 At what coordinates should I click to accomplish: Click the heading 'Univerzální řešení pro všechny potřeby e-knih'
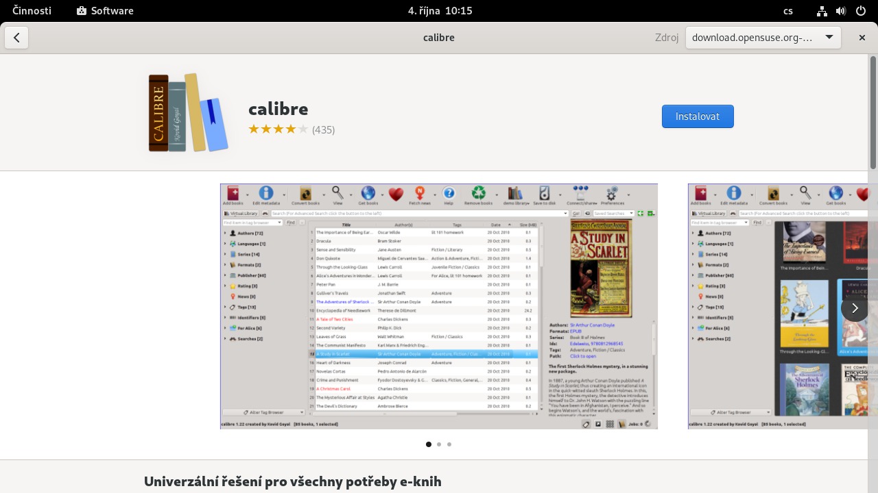[x=293, y=481]
